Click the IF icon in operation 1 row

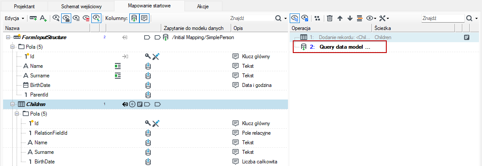[x=466, y=37]
